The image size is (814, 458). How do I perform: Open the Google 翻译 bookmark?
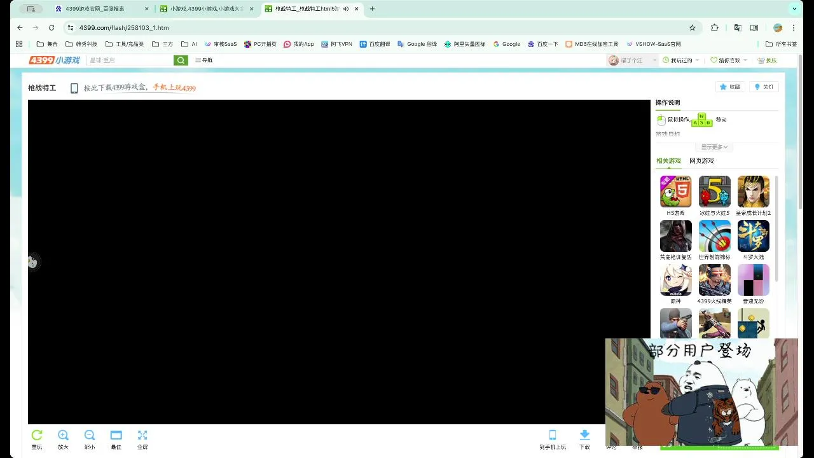tap(417, 44)
